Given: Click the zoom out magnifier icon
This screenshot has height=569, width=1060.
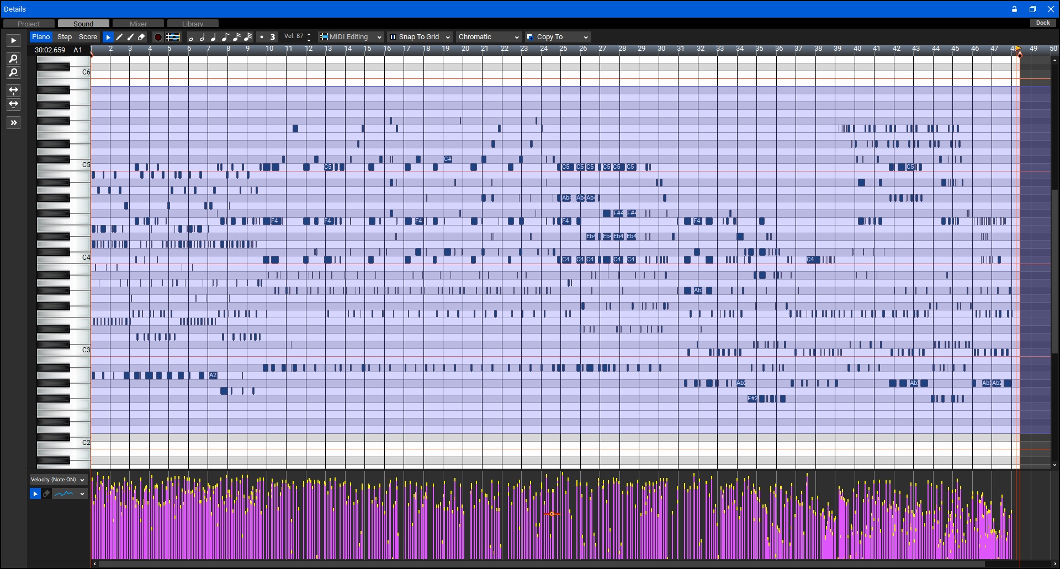Looking at the screenshot, I should pyautogui.click(x=13, y=72).
